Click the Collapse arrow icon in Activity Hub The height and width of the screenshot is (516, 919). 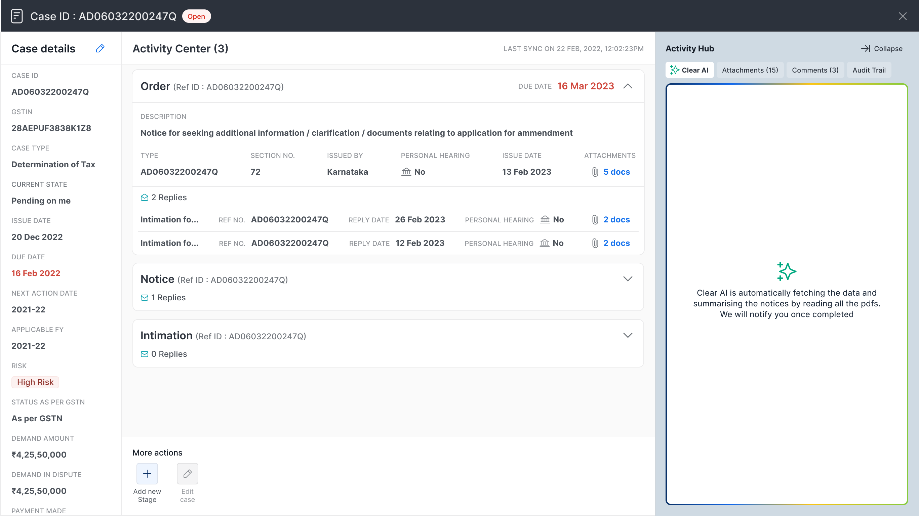865,48
